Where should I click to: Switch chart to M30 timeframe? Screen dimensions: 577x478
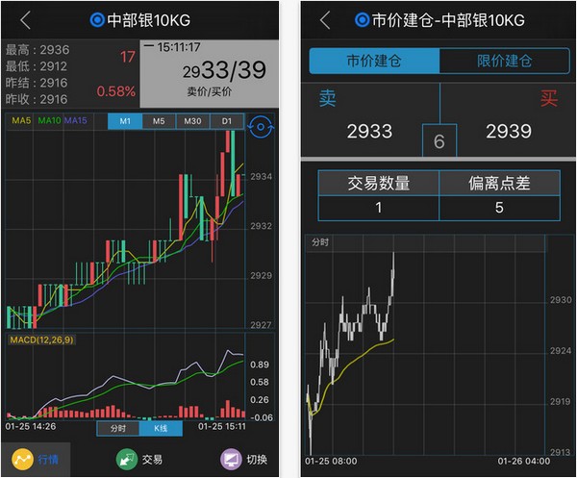192,121
